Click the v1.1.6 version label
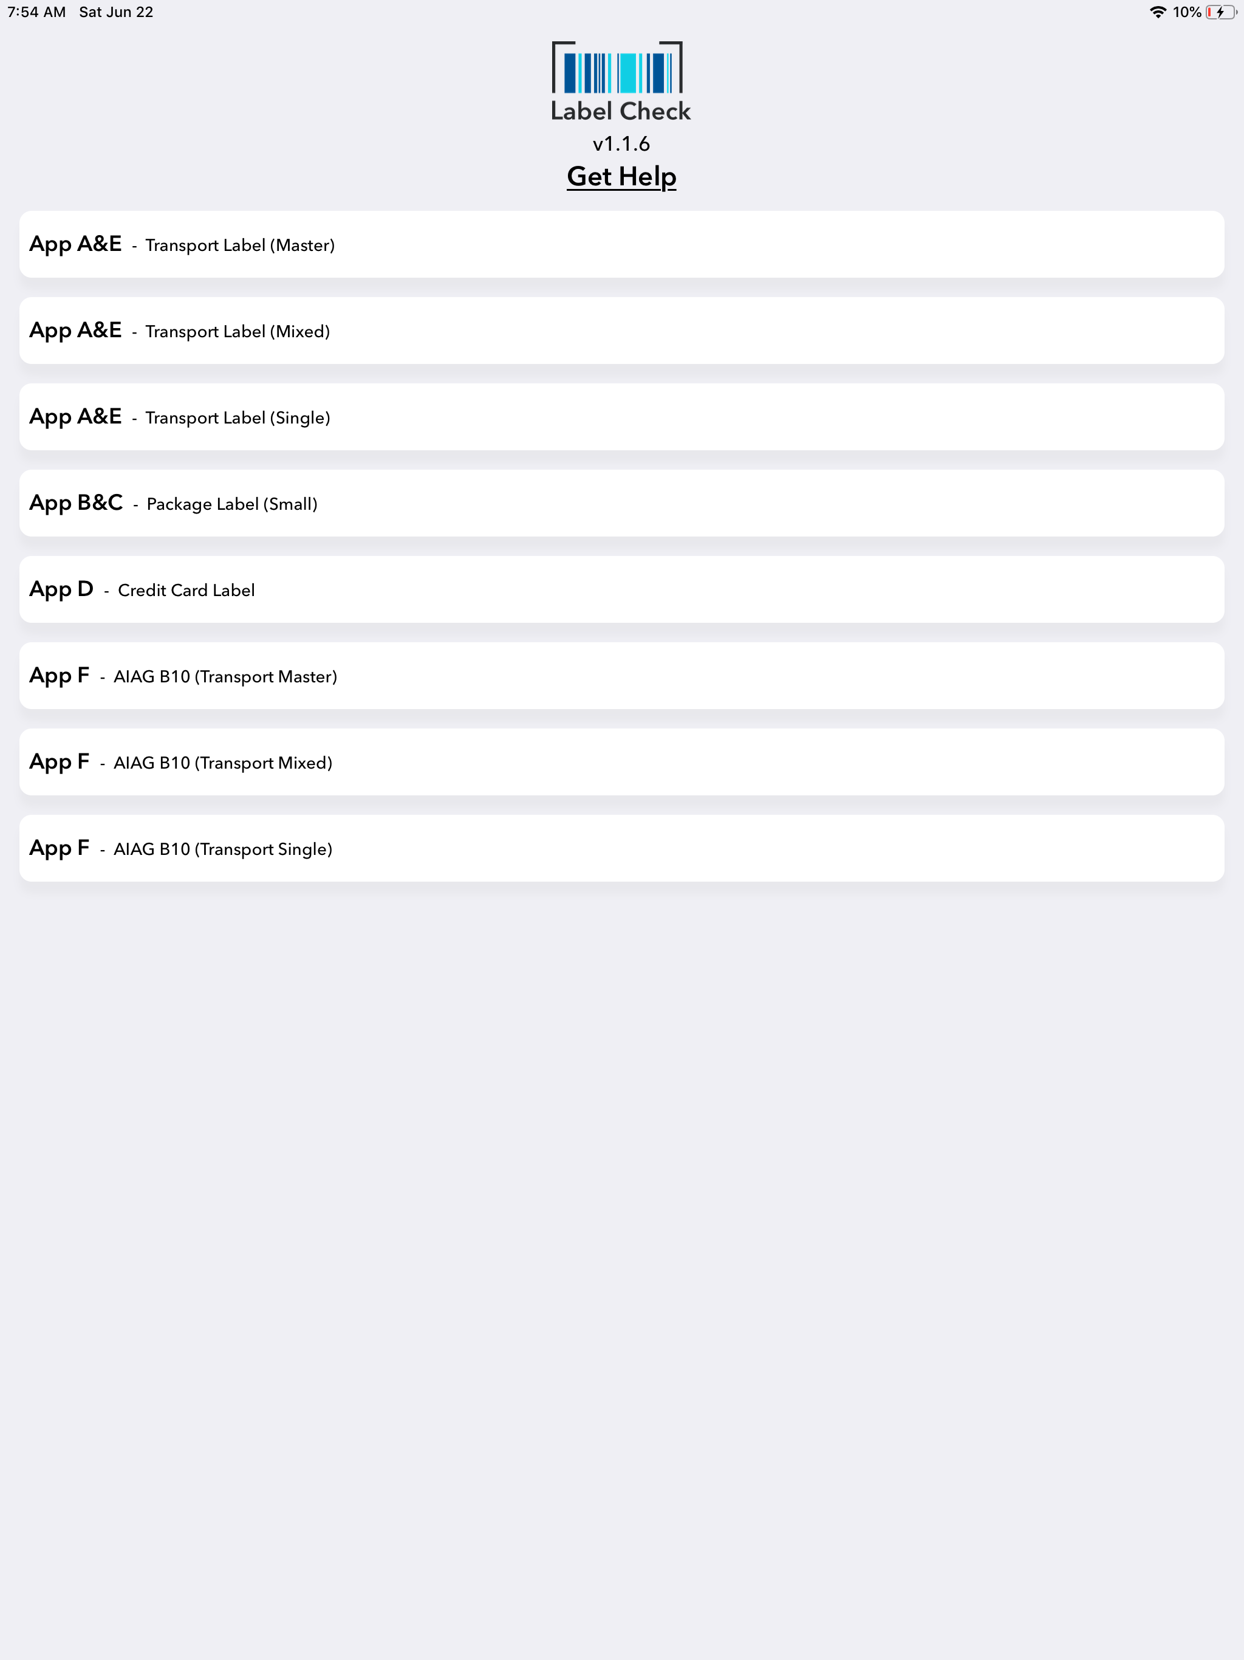This screenshot has width=1244, height=1660. (x=621, y=143)
